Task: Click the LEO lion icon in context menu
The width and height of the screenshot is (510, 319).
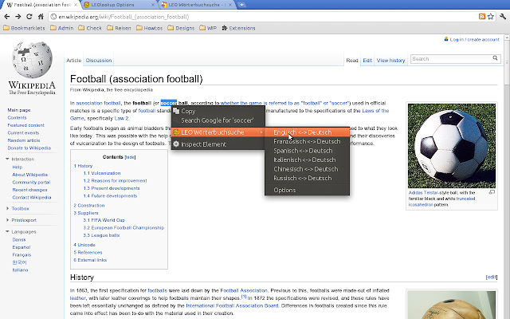Action: tap(176, 132)
